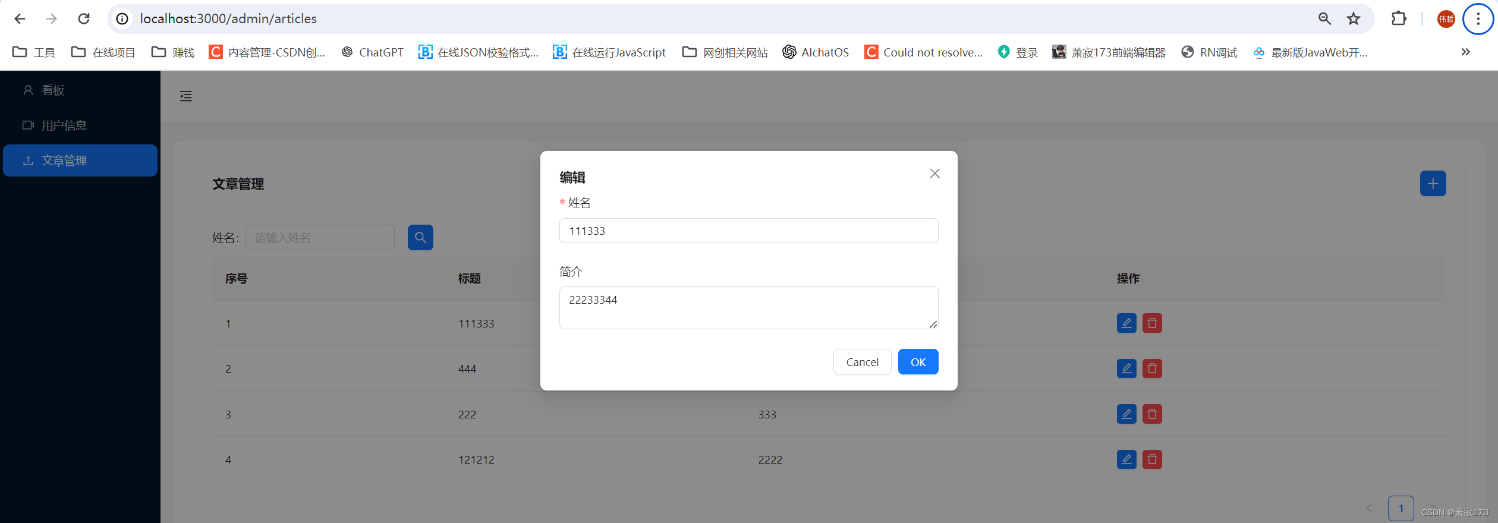Click table cell 444 in row 2
Image resolution: width=1498 pixels, height=523 pixels.
tap(467, 368)
